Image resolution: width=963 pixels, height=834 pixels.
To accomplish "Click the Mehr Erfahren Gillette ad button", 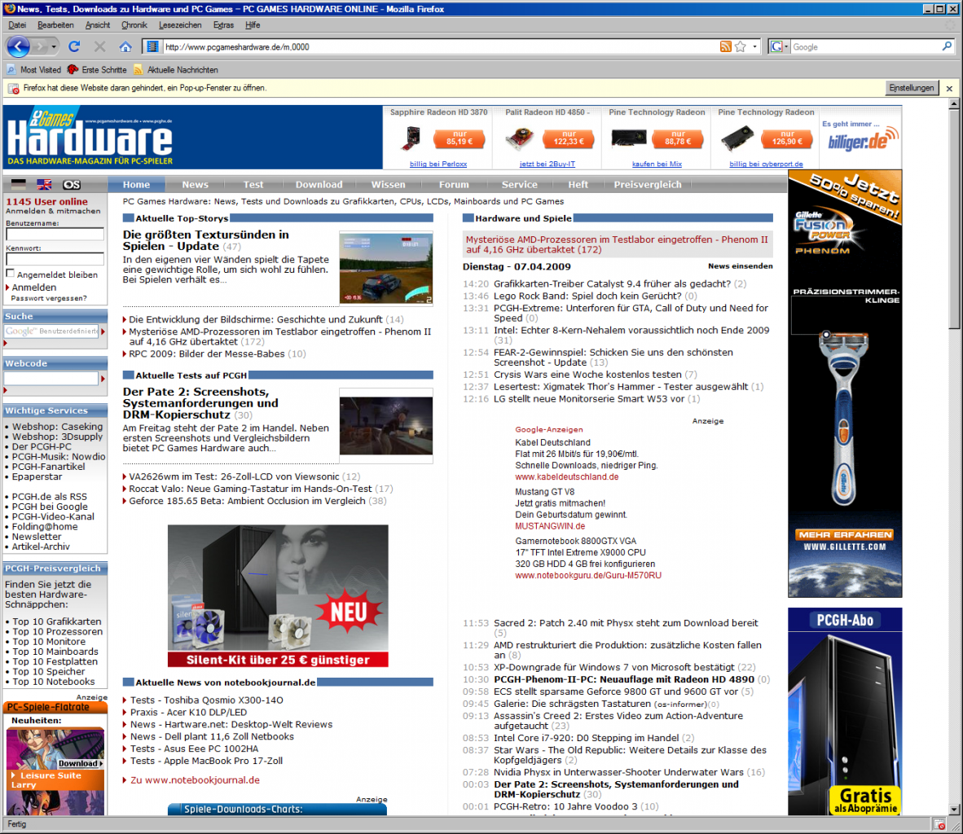I will pos(846,535).
